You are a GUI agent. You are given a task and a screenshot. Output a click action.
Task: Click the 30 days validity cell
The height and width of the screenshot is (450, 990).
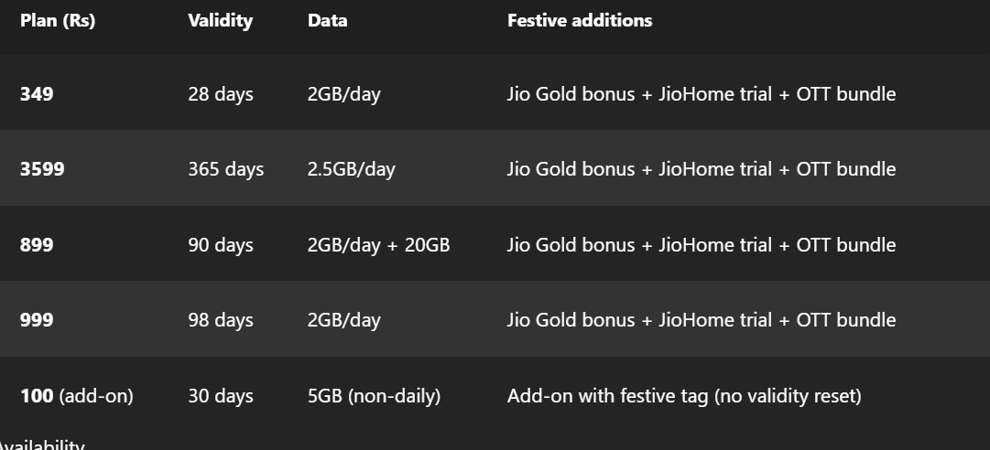[x=221, y=396]
